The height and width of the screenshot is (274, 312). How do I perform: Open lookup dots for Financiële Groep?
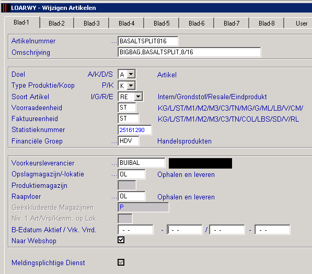coord(114,142)
